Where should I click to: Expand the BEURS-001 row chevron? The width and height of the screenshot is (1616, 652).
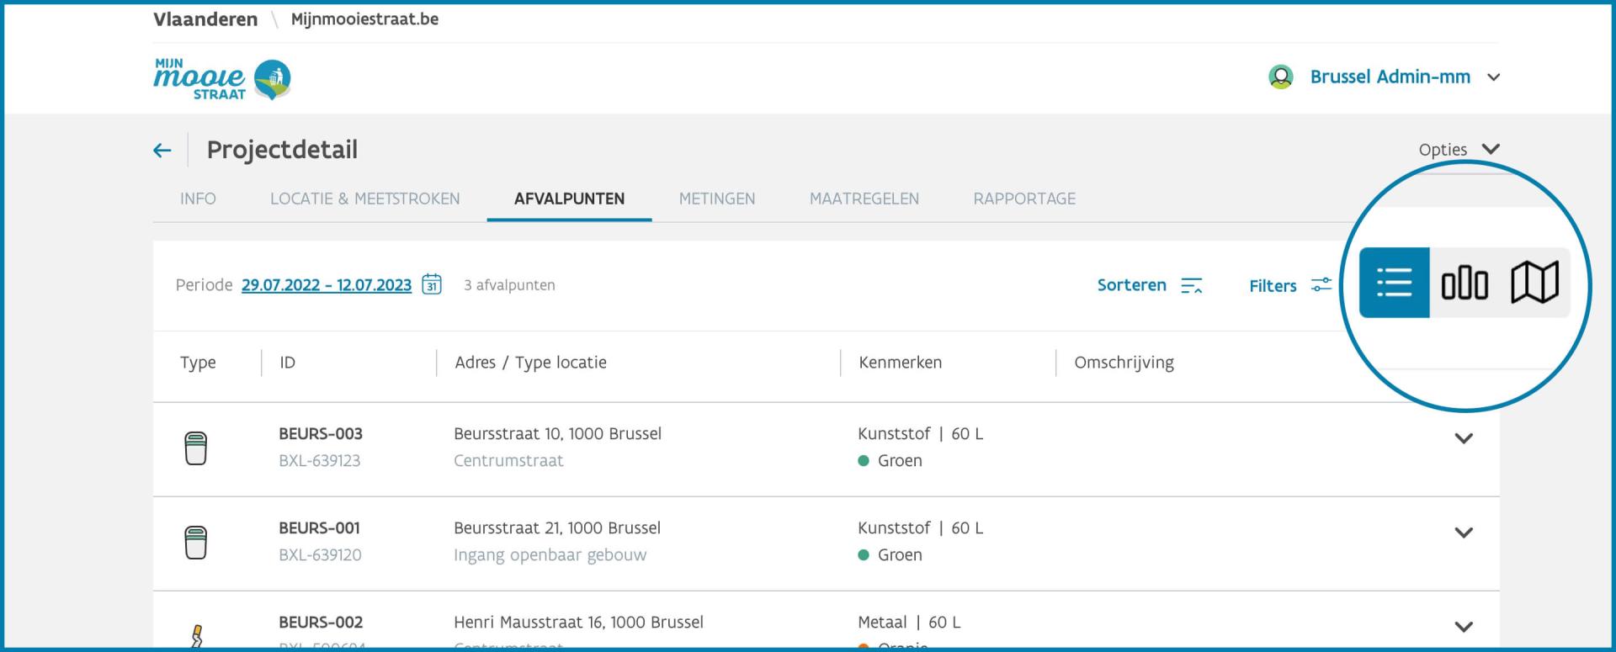[x=1464, y=533]
